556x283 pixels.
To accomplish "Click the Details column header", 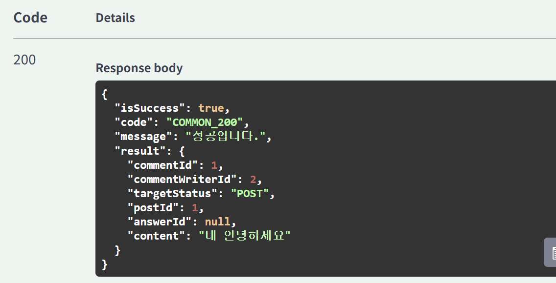I will point(115,18).
